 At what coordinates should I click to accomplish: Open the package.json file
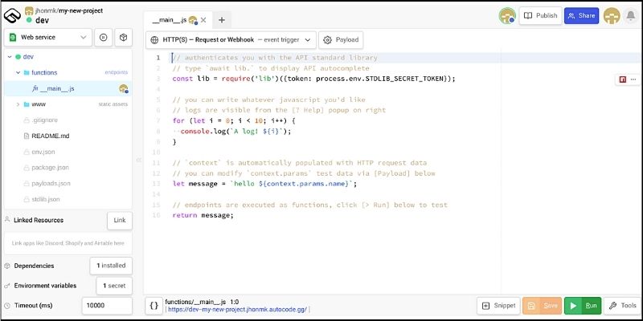(x=50, y=168)
